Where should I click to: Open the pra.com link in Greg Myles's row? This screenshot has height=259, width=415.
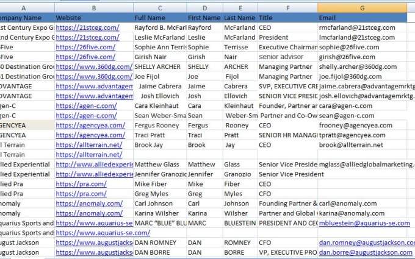point(81,194)
